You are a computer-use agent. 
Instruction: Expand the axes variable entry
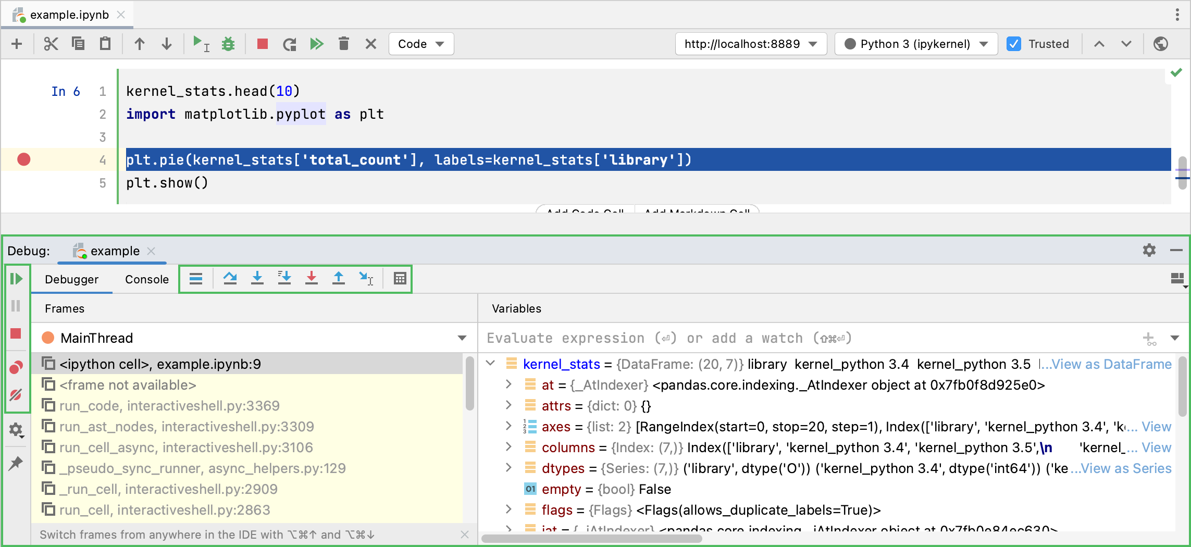[x=508, y=426]
